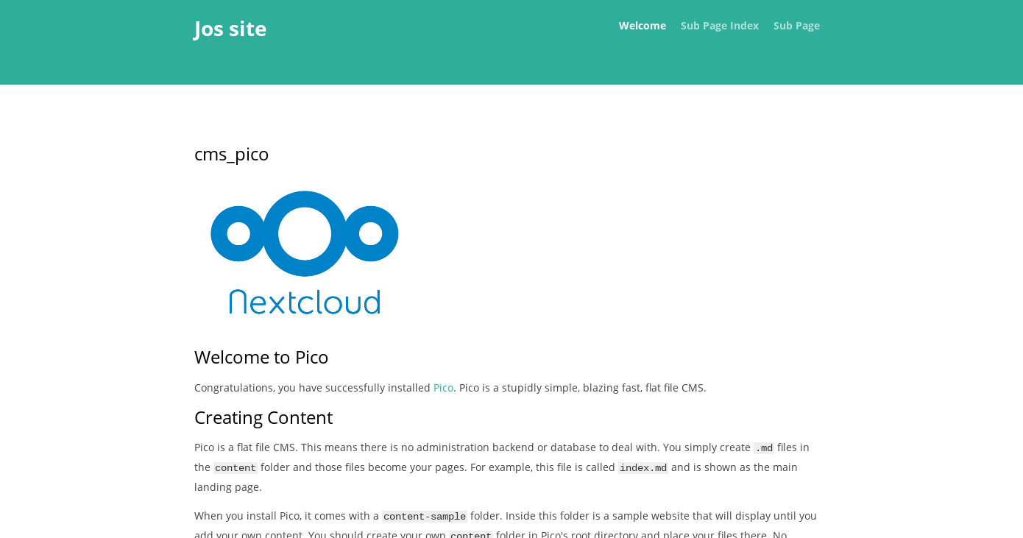The image size is (1023, 538).
Task: Select the 'Welcome to Pico' heading
Action: 261,356
